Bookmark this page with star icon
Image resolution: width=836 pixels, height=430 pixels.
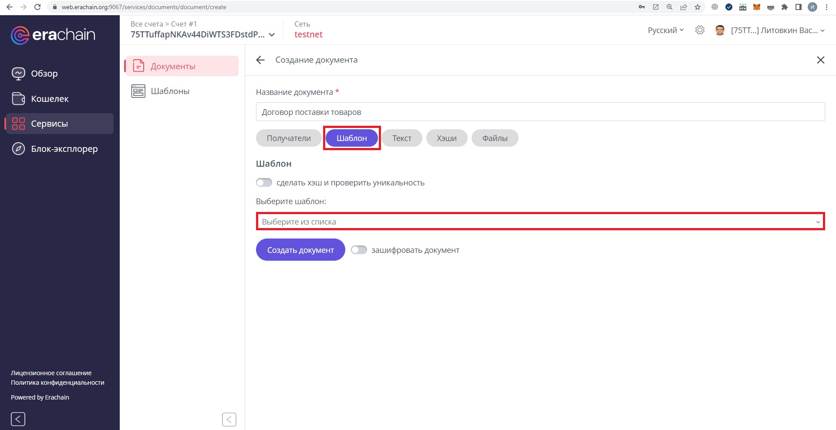(x=698, y=7)
